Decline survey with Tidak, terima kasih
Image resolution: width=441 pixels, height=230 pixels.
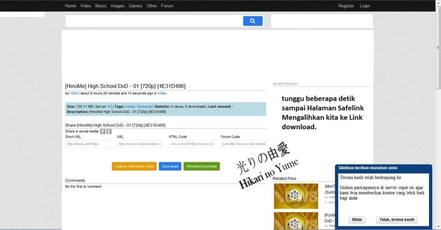[x=397, y=220]
